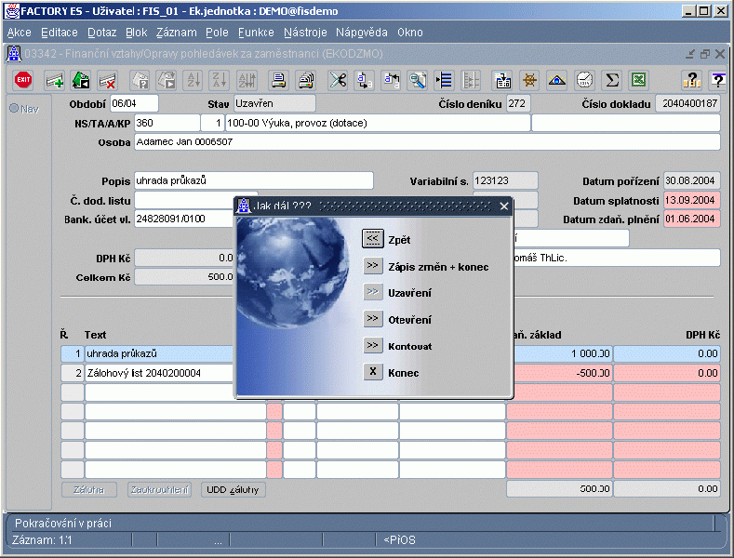Click the green duplicate record toolbar icon
734x558 pixels.
81,81
